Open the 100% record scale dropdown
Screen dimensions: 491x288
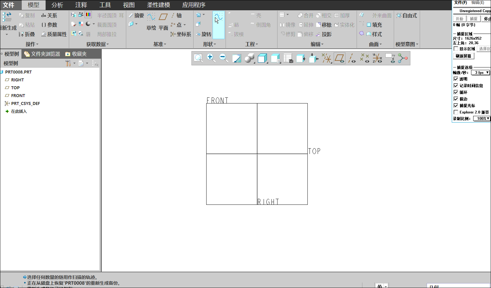482,119
